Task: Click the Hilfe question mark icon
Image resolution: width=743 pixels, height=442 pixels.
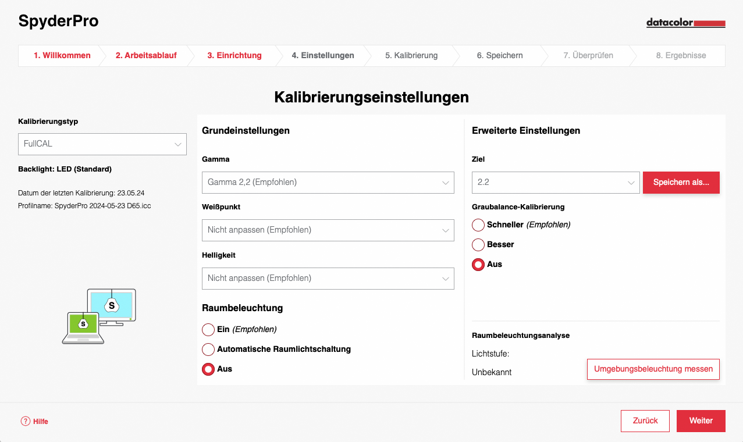Action: (26, 421)
